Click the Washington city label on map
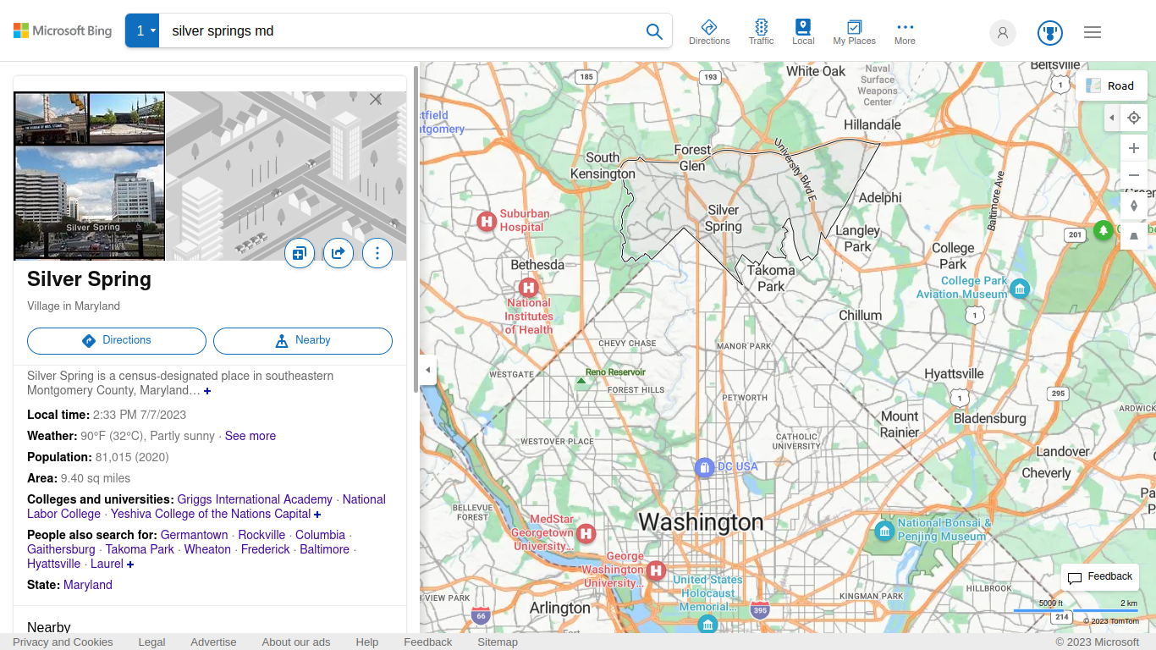 701,522
